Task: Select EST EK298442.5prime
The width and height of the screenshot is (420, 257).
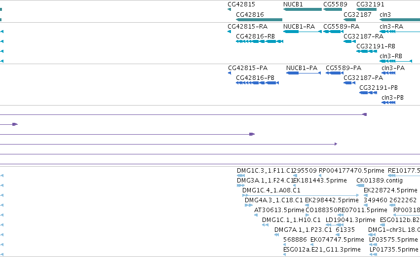Action: pyautogui.click(x=332, y=200)
